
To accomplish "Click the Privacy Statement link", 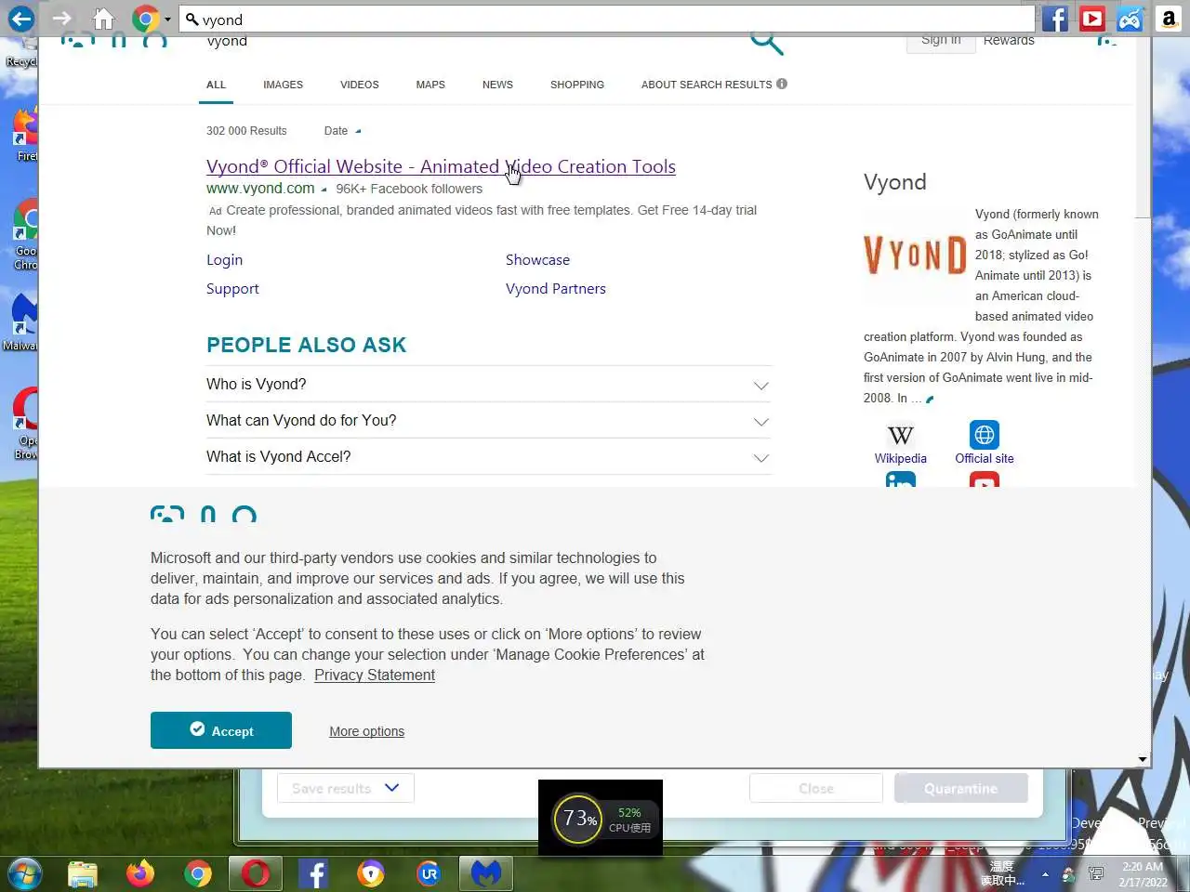I will (x=375, y=676).
